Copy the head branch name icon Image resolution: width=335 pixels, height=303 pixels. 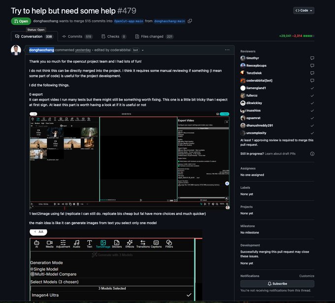point(190,21)
